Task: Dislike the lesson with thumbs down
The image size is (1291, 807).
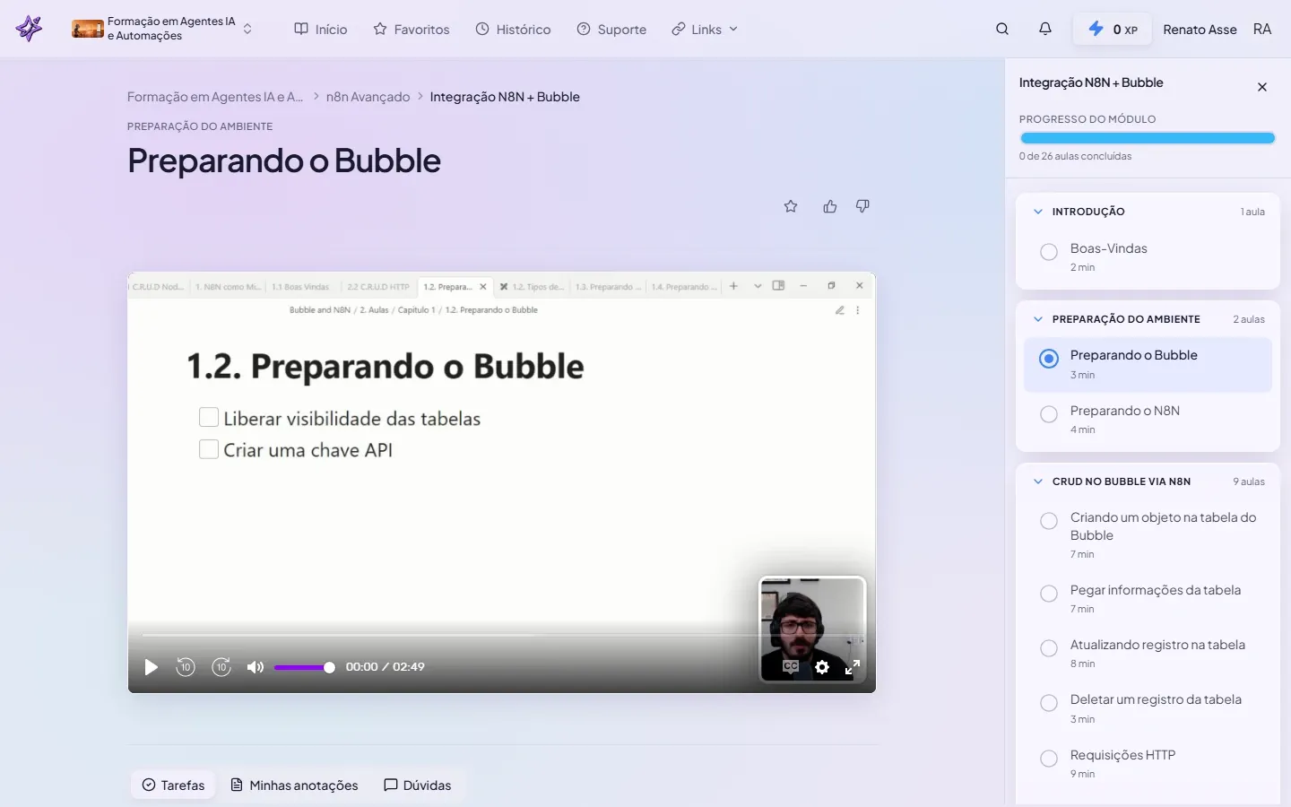Action: [862, 206]
